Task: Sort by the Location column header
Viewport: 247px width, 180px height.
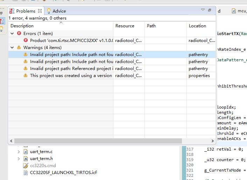Action: click(201, 26)
